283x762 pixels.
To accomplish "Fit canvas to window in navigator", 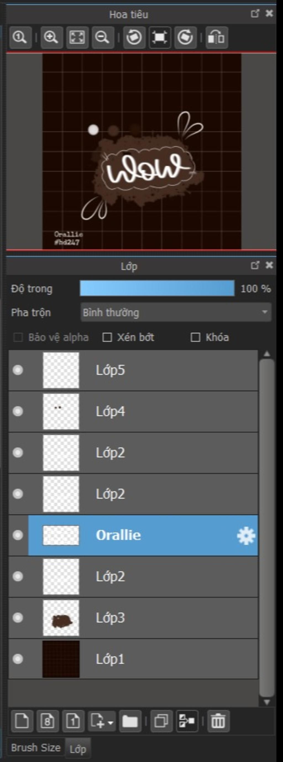I will pos(77,38).
